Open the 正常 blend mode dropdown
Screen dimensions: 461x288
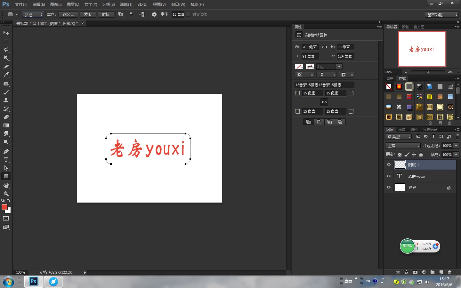402,145
